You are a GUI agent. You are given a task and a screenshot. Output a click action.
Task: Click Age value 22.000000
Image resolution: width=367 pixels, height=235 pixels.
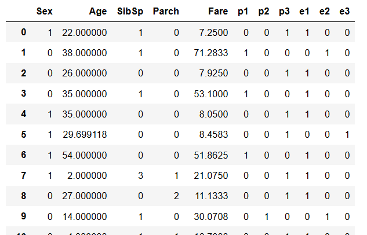coord(85,32)
